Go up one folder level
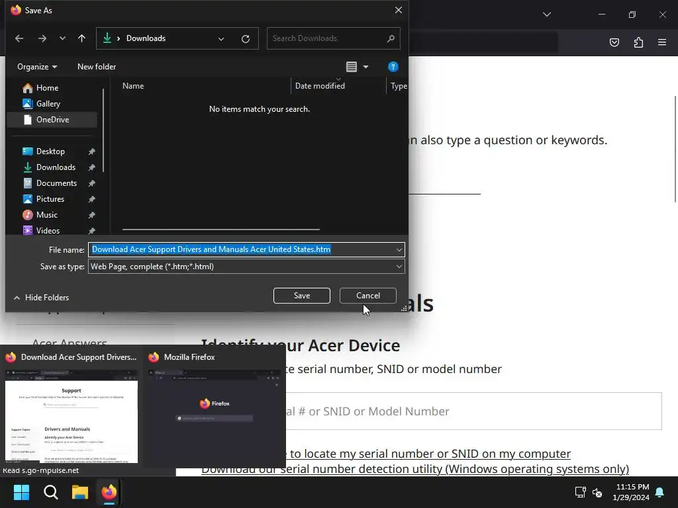This screenshot has width=678, height=508. coord(81,38)
